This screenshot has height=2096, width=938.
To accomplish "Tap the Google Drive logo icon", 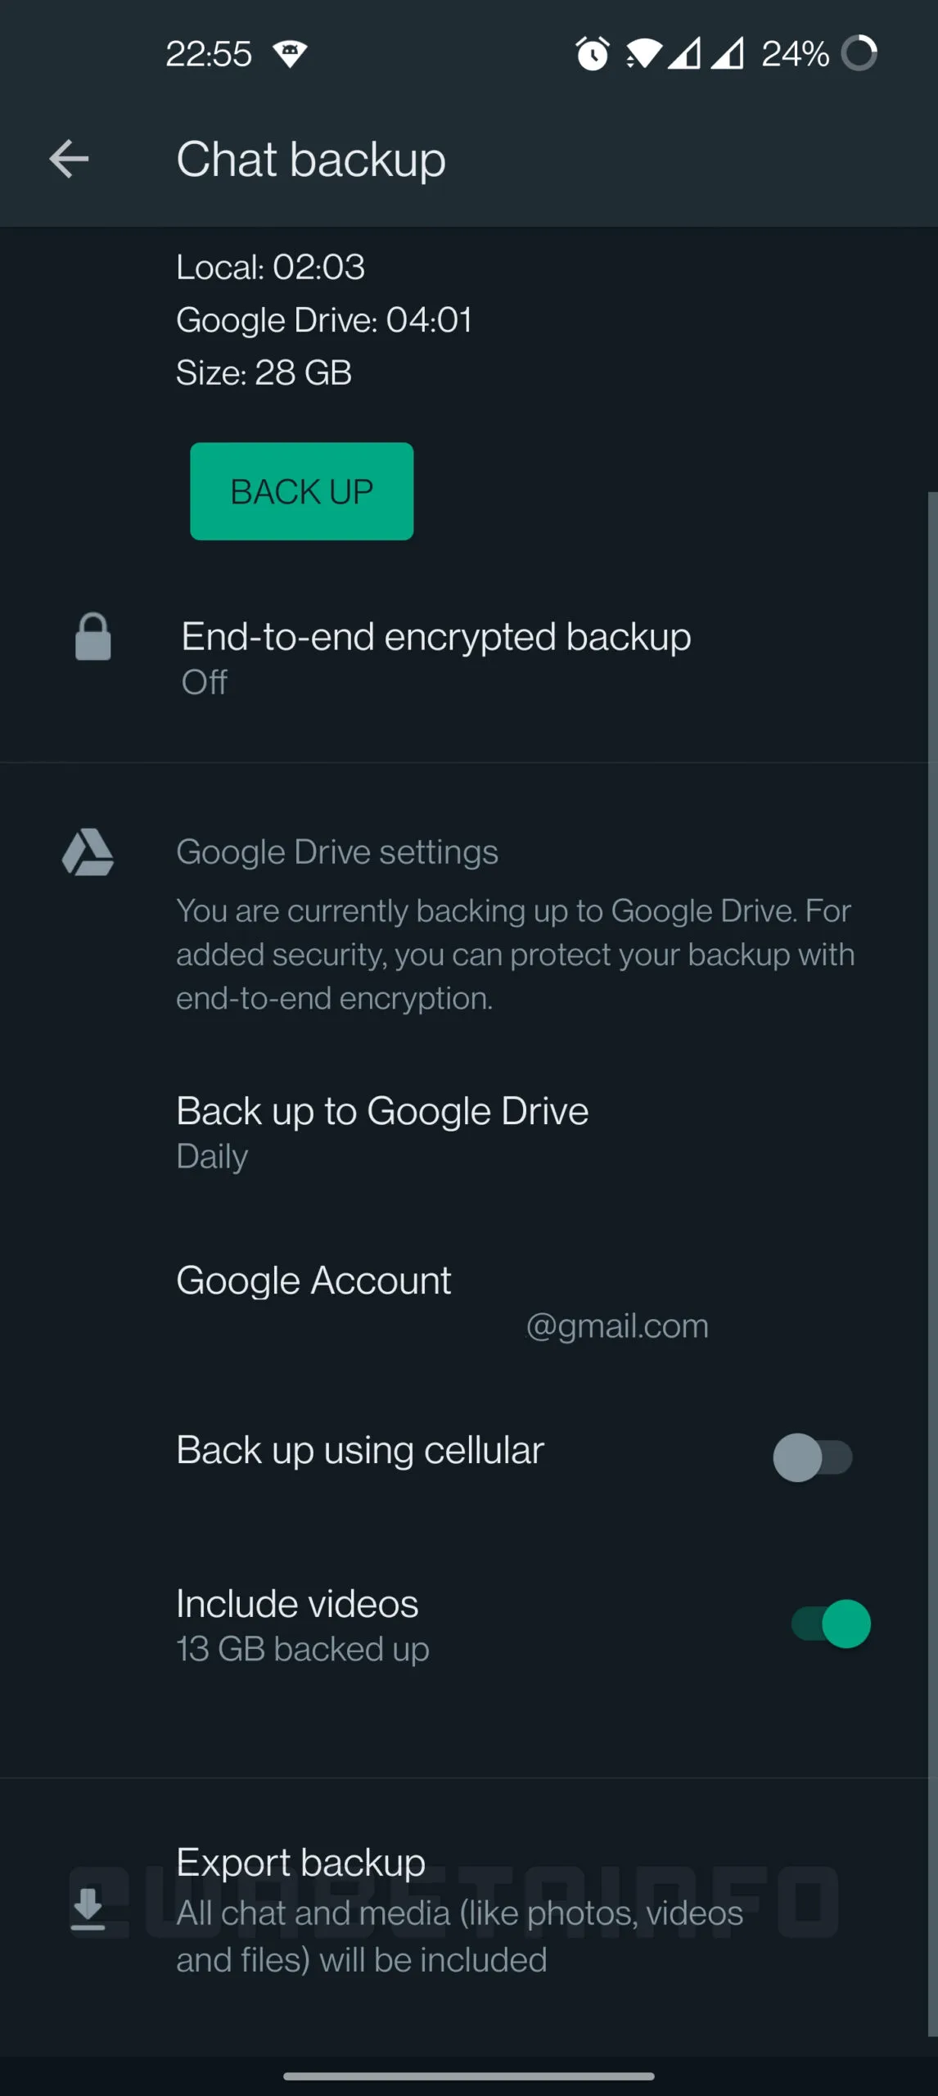I will 88,852.
